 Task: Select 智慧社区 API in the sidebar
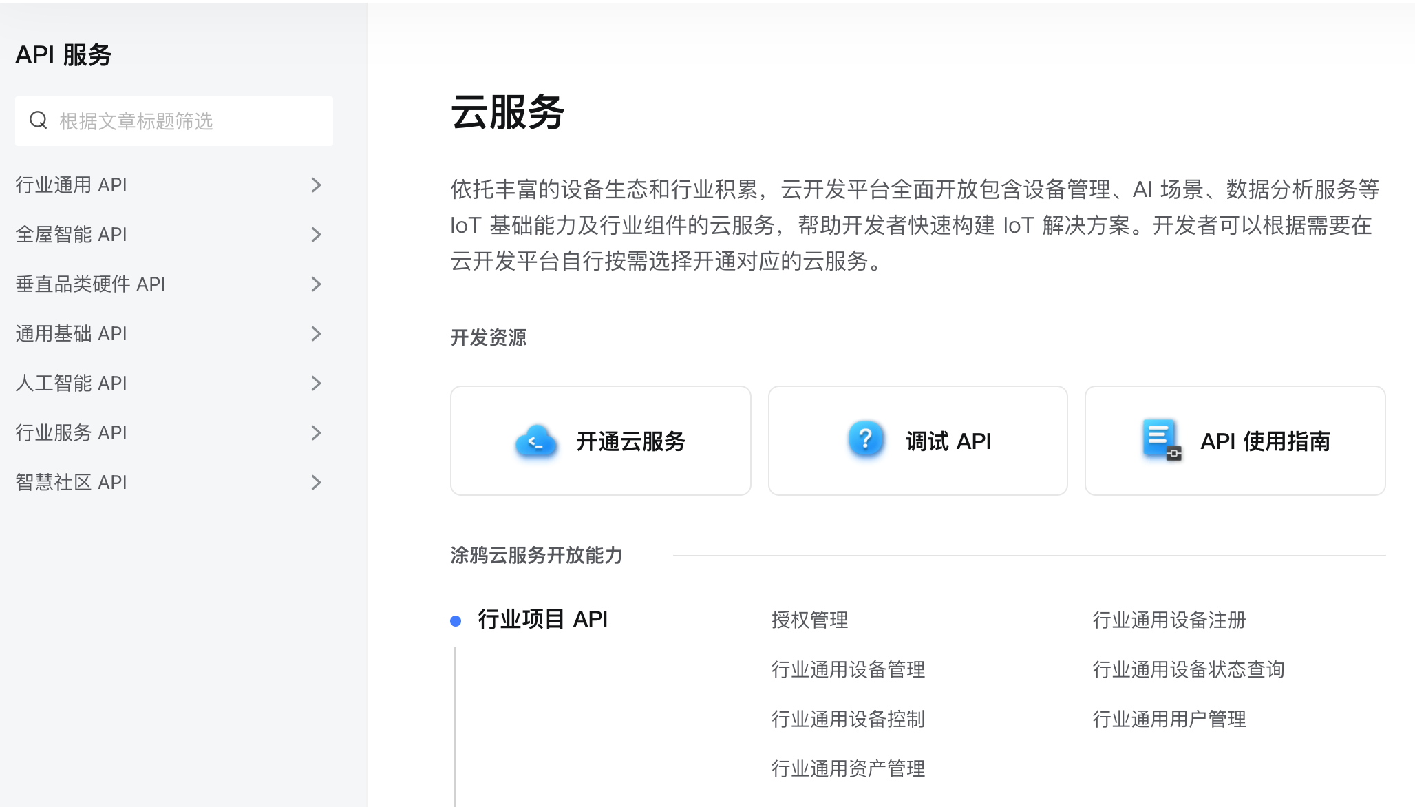coord(71,482)
